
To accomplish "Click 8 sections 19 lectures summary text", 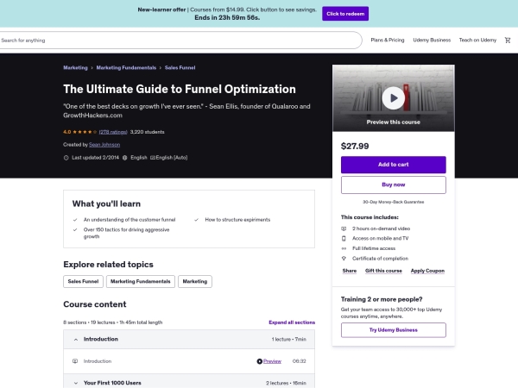I will click(x=112, y=322).
